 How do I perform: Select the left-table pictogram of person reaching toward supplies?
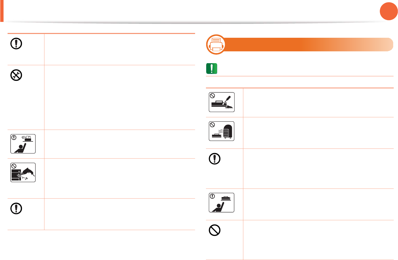[x=23, y=144]
